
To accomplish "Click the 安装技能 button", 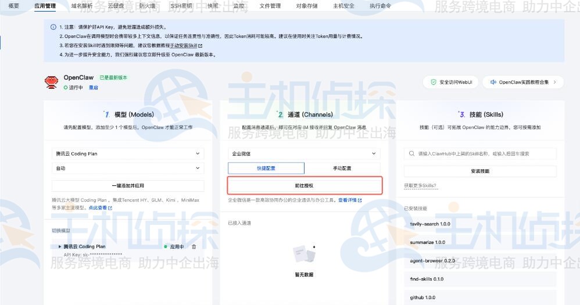I will [480, 171].
